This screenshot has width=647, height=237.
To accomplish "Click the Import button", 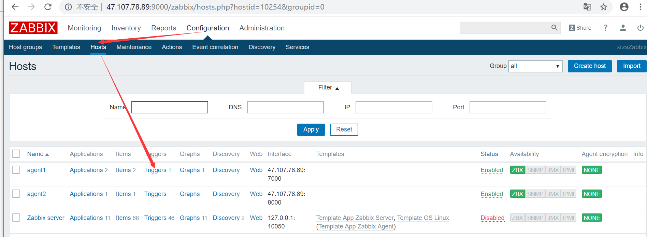I will click(632, 66).
